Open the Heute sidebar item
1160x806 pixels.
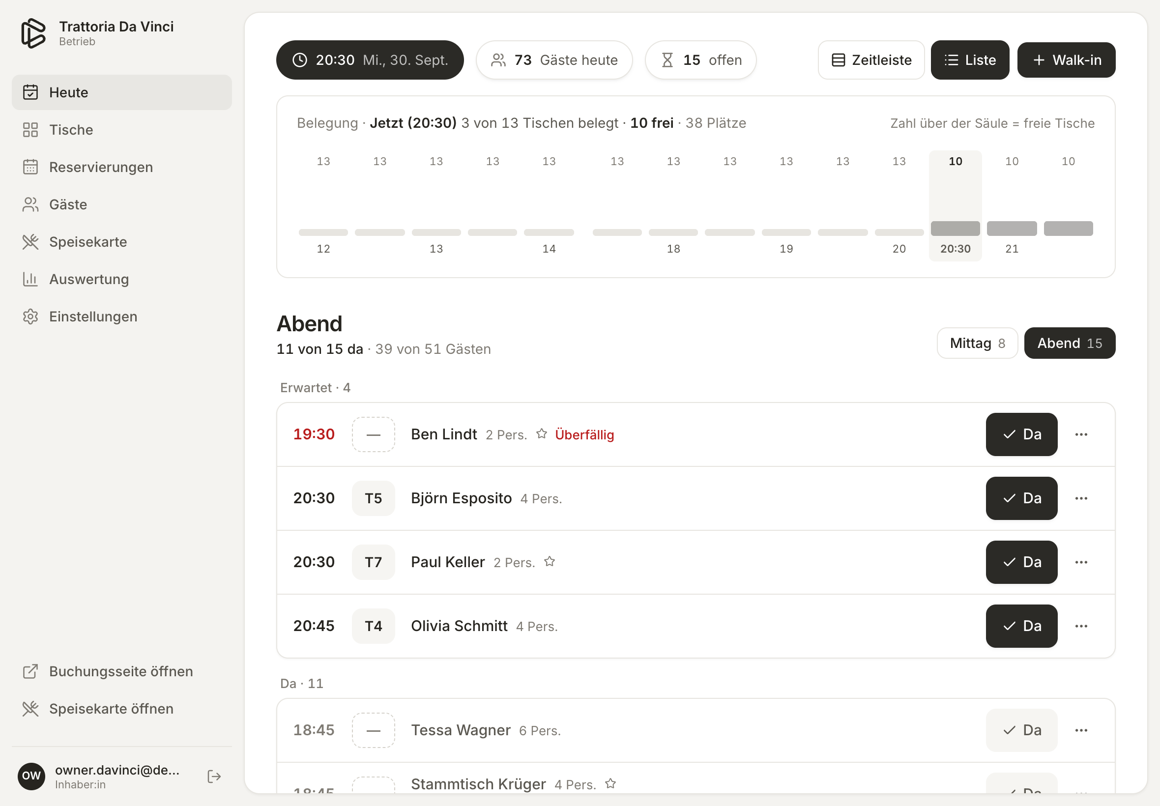pos(122,92)
